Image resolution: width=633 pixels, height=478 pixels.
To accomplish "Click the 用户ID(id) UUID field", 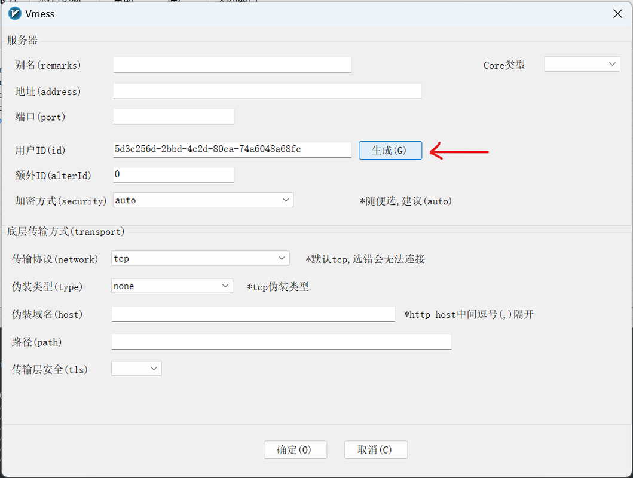I will click(x=232, y=149).
